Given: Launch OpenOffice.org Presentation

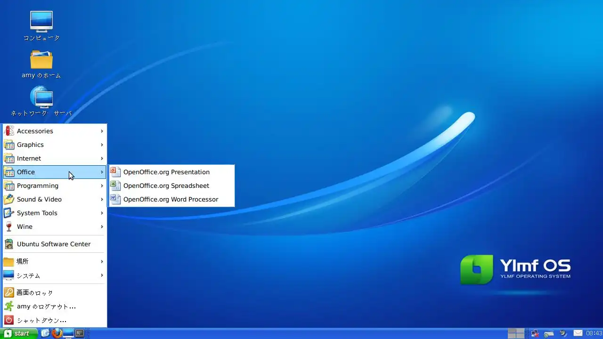Looking at the screenshot, I should point(171,172).
